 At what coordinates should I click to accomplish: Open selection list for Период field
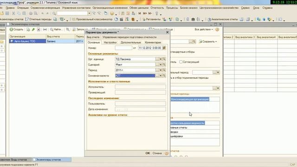[157, 70]
